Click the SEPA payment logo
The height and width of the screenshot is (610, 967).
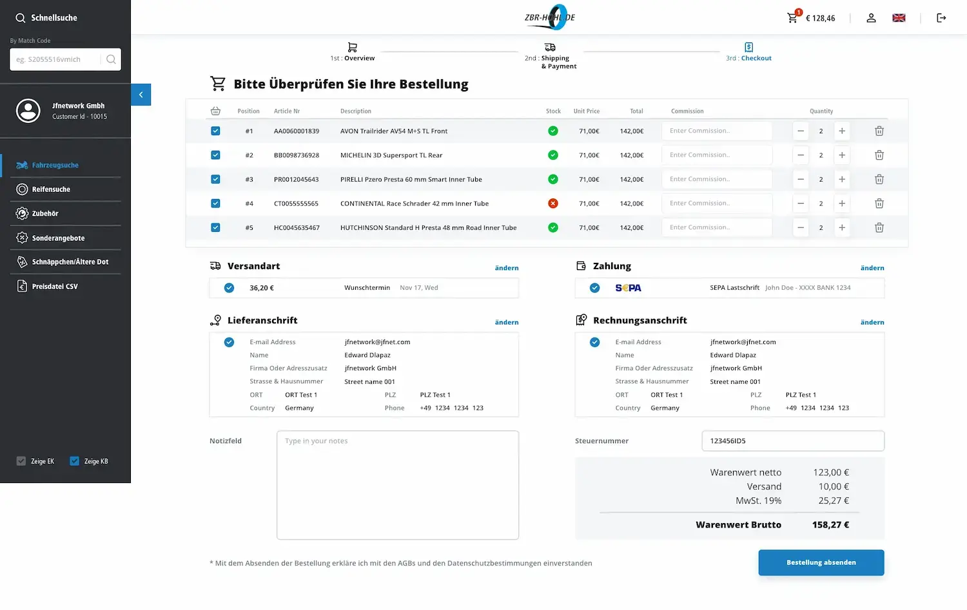(x=628, y=288)
